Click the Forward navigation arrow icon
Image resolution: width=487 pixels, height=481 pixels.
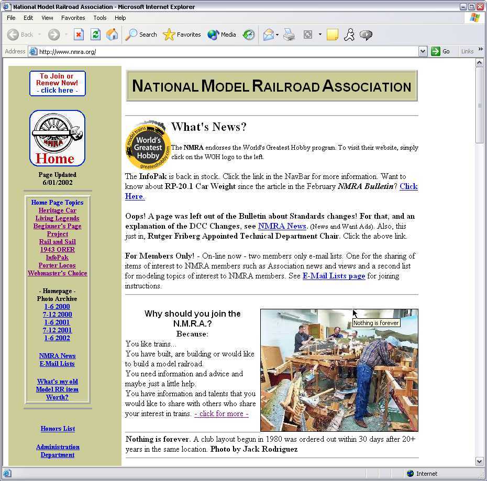coord(54,35)
